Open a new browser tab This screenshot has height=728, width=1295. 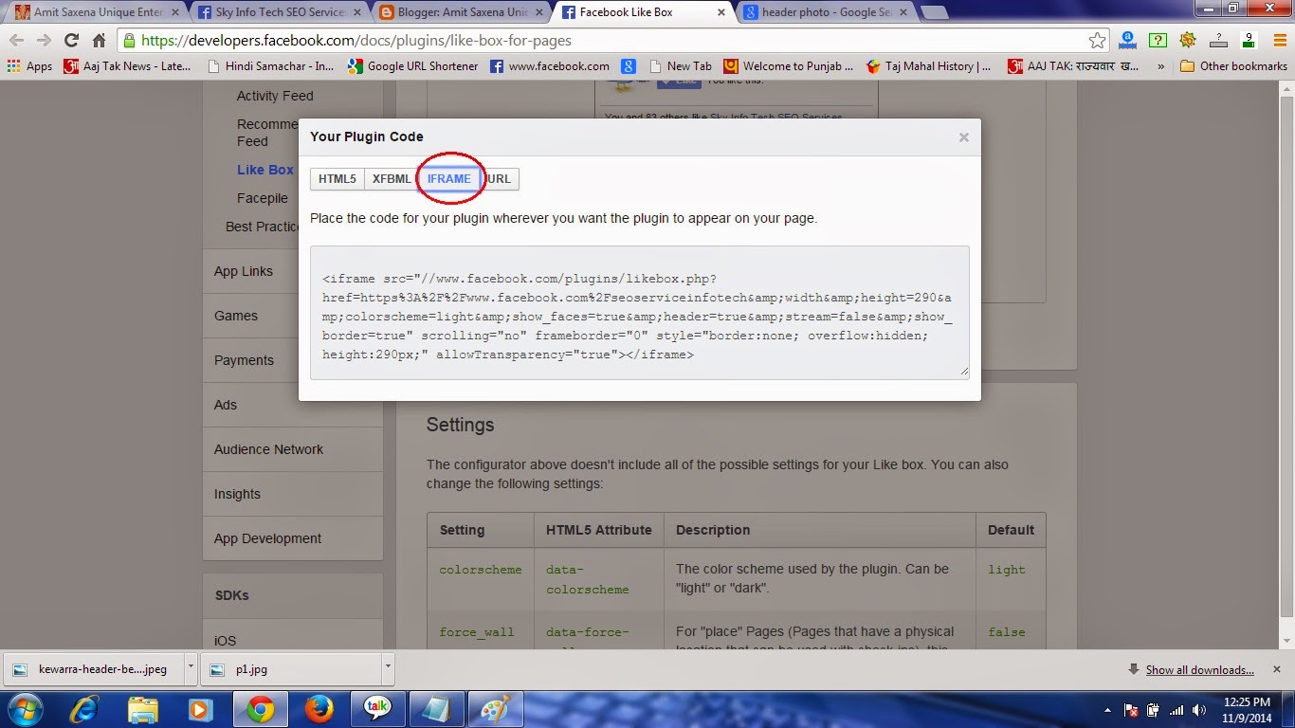[934, 12]
